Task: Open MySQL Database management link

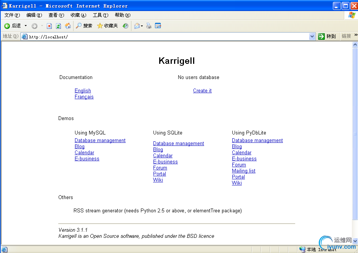Action: click(x=100, y=140)
